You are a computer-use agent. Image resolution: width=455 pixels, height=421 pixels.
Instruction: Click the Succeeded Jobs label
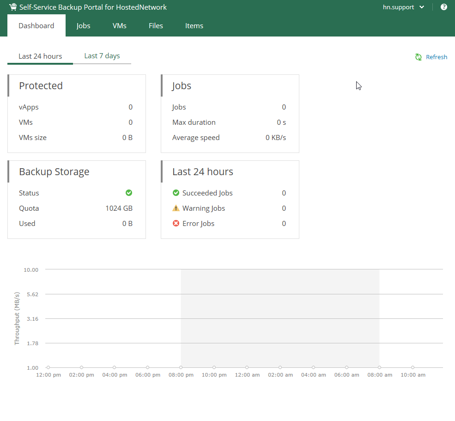207,193
